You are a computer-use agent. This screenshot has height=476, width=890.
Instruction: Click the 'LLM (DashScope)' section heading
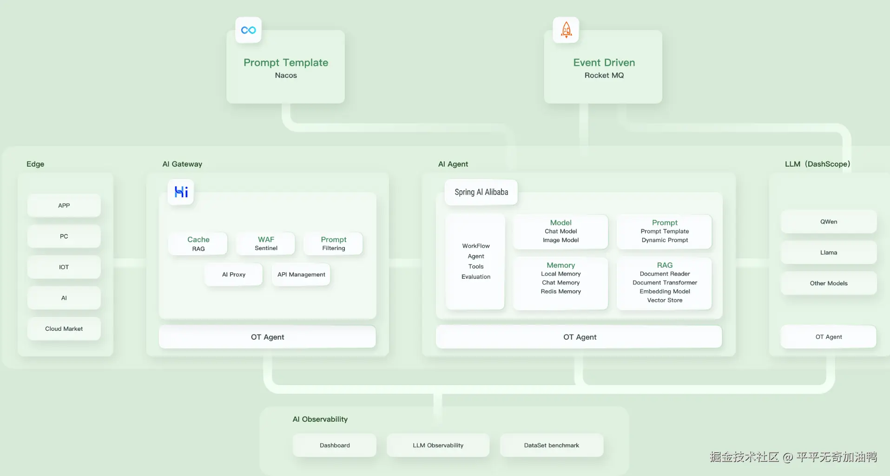[817, 164]
